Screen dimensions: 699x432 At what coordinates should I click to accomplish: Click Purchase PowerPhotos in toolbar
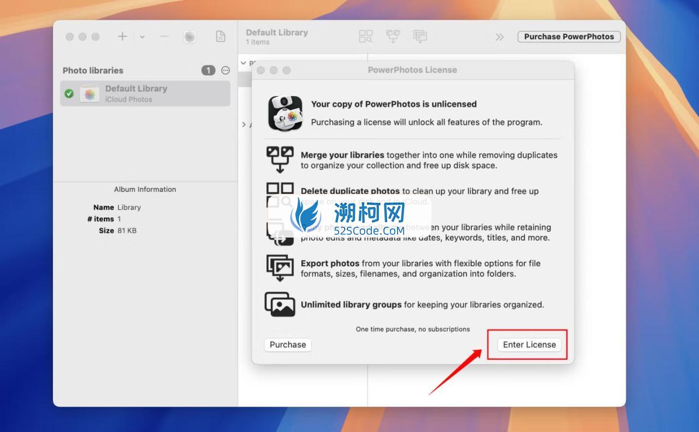click(x=569, y=37)
